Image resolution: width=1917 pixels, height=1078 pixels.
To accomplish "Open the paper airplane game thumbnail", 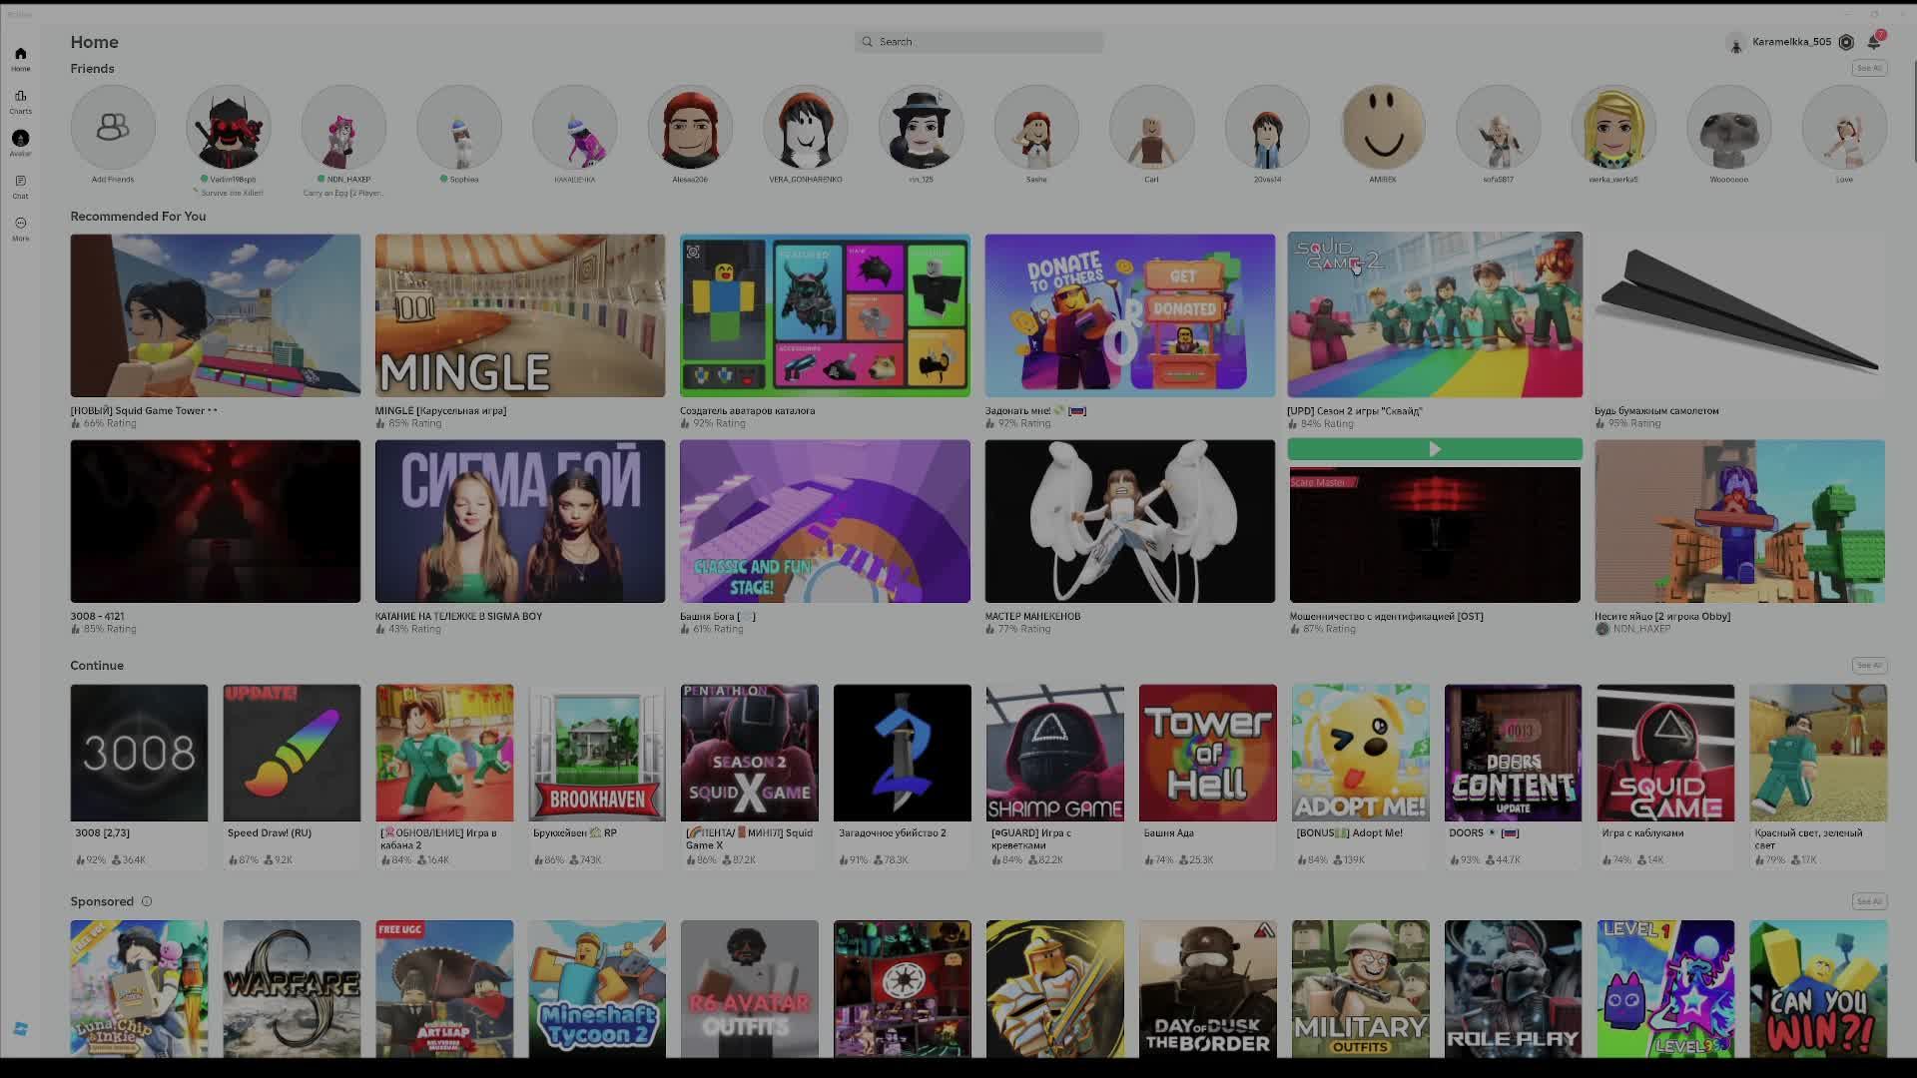I will (x=1739, y=315).
